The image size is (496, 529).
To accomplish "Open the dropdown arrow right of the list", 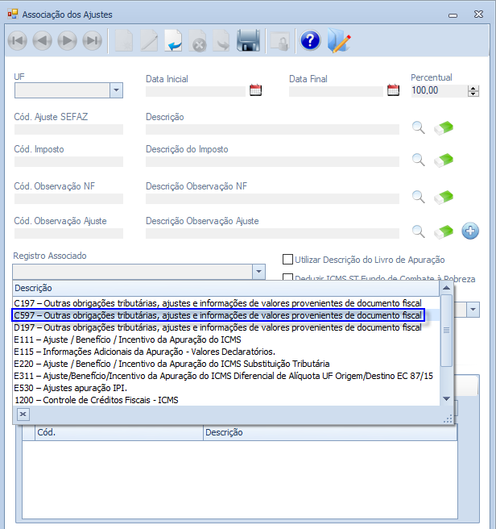I will [x=473, y=310].
